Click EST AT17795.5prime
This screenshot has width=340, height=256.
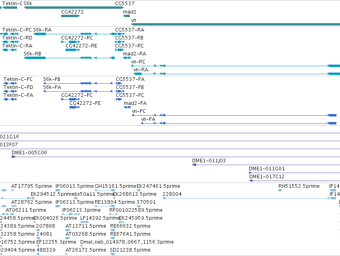[x=12, y=191]
